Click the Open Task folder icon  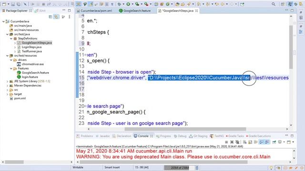coord(183,4)
